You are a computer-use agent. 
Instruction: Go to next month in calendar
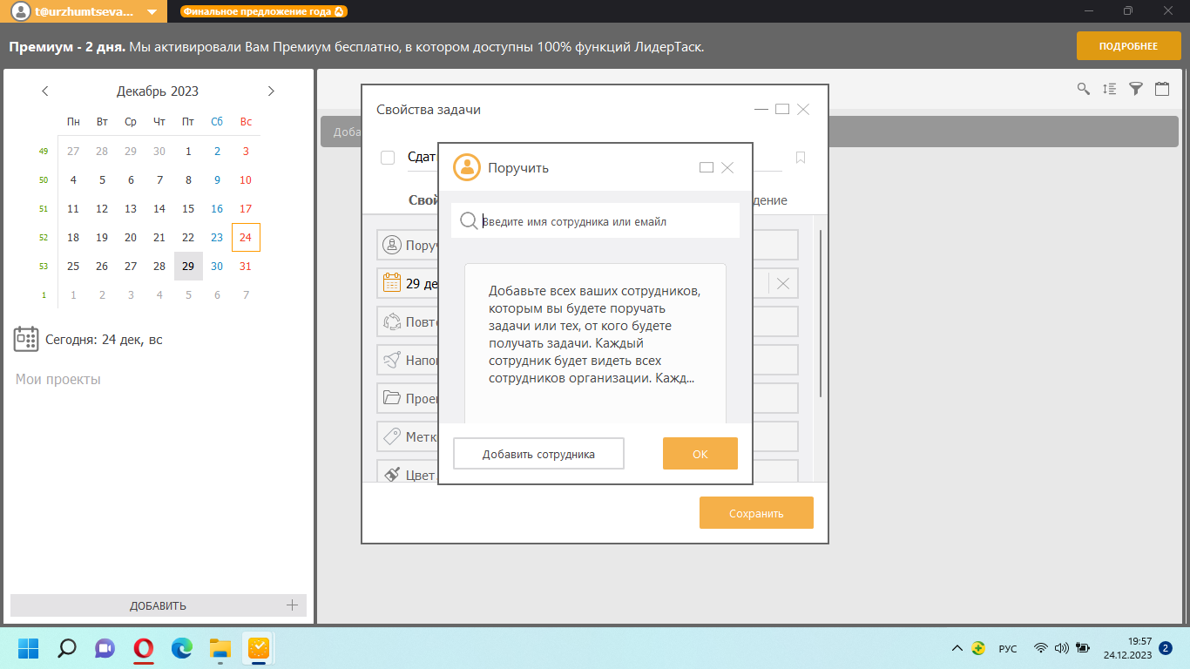[271, 91]
